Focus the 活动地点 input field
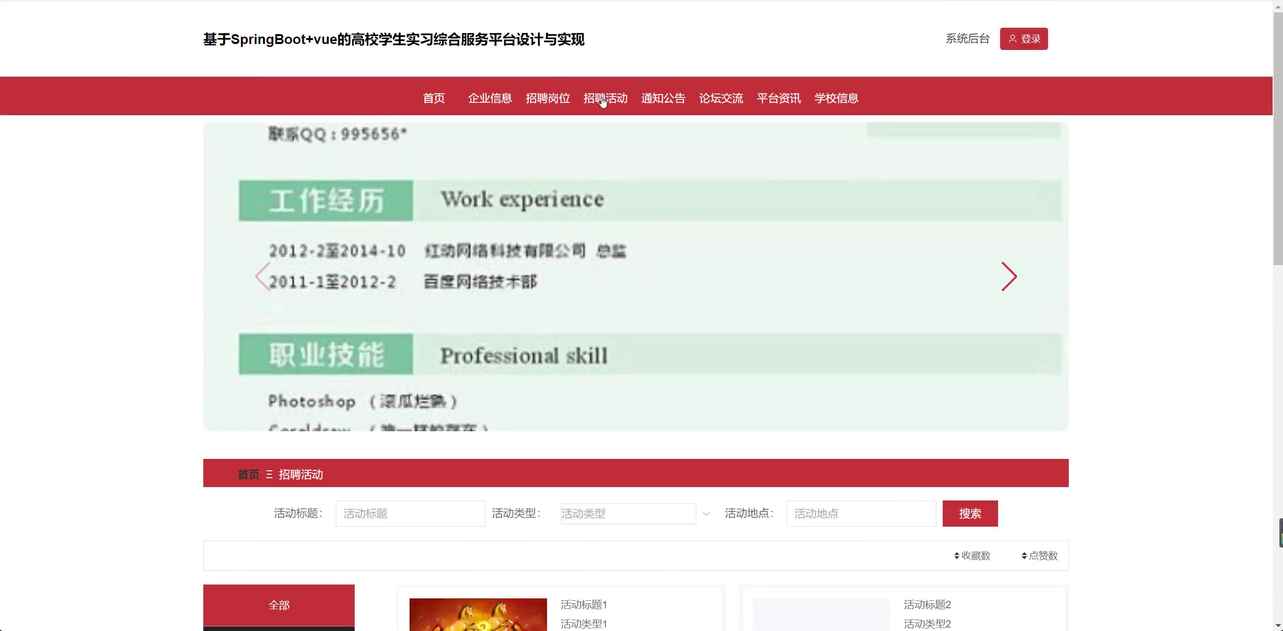The width and height of the screenshot is (1283, 631). pos(861,513)
